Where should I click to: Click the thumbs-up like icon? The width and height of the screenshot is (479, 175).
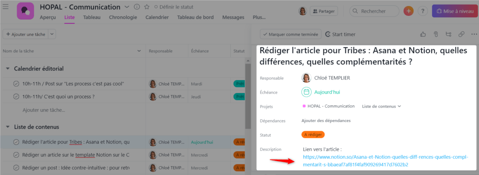click(x=423, y=34)
